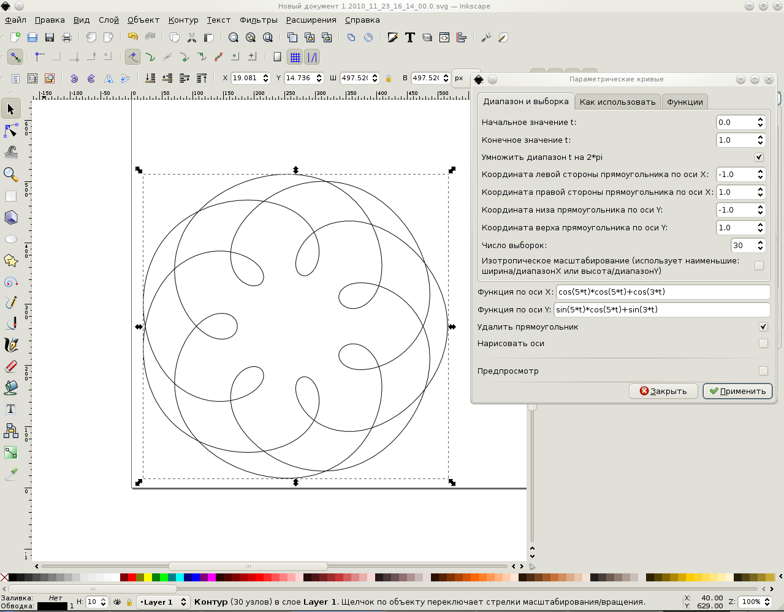The image size is (784, 612).
Task: Open the Фильтры menu
Action: tap(258, 20)
